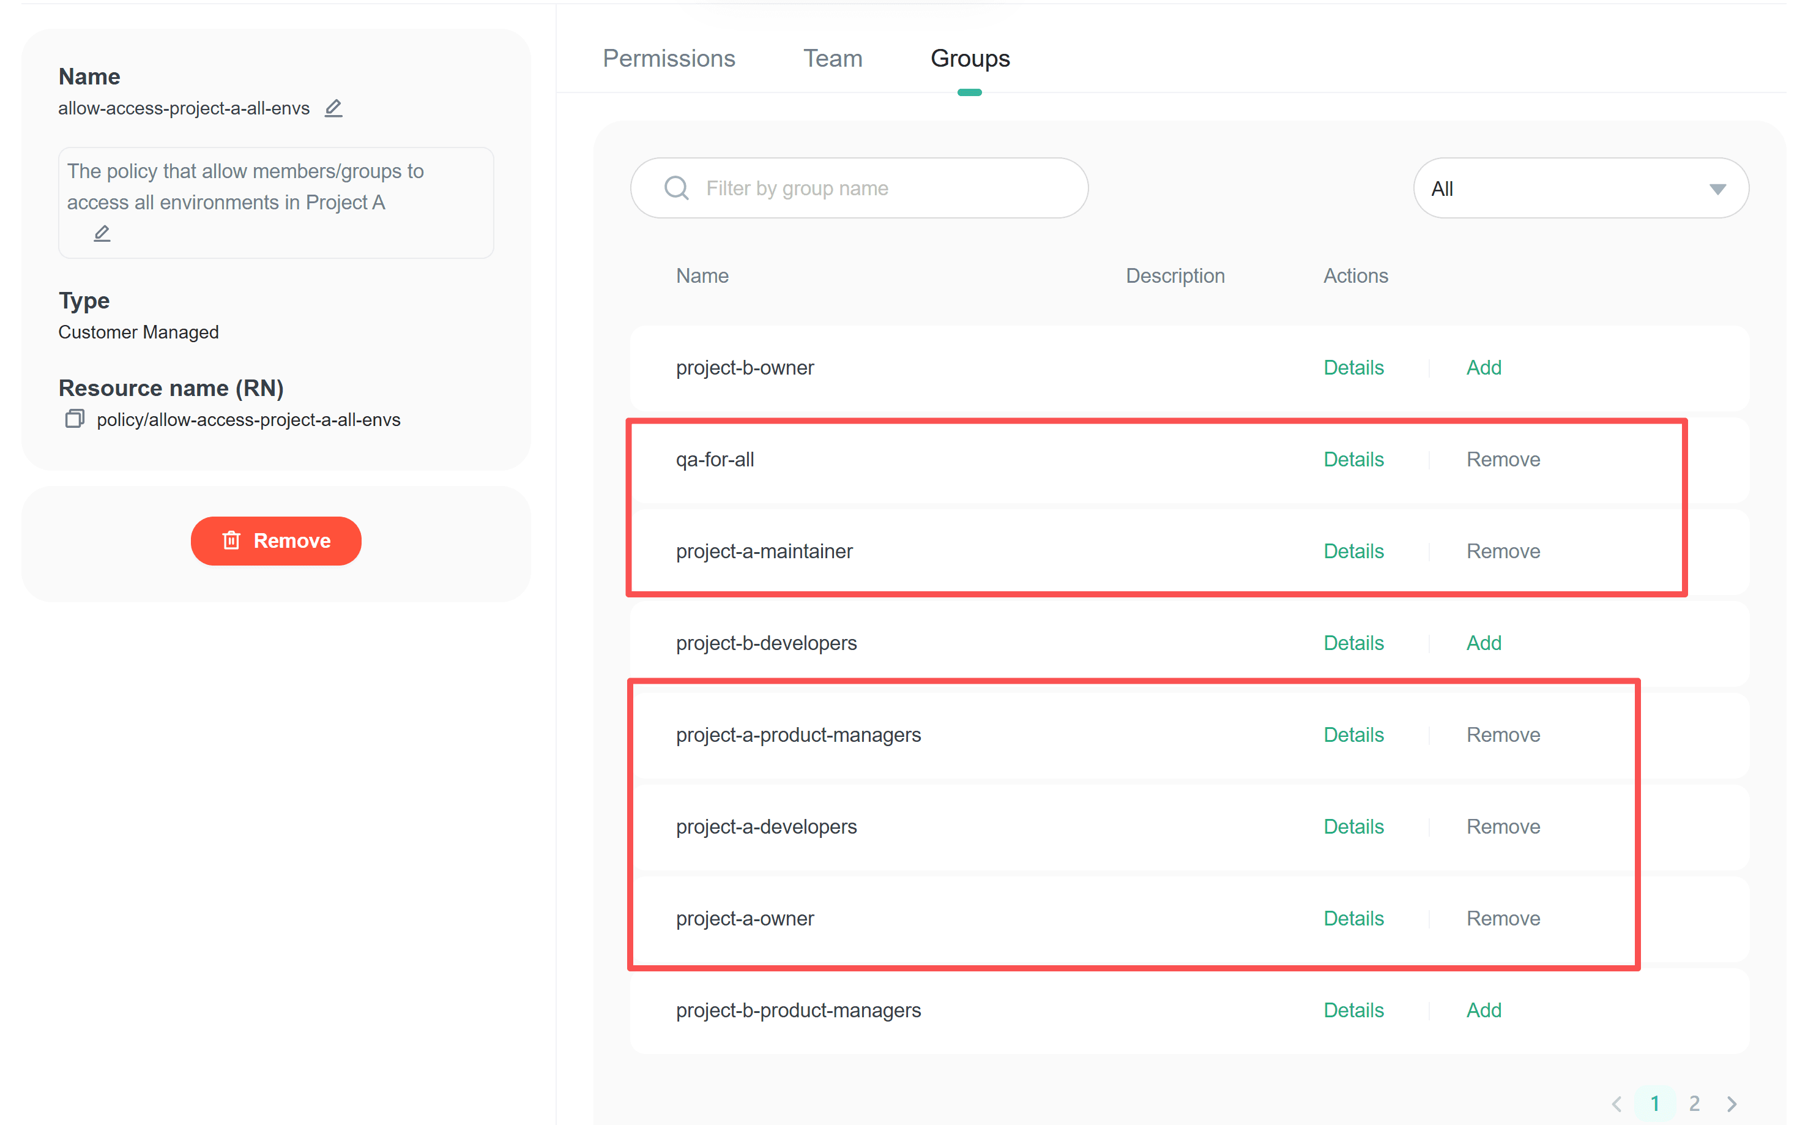The width and height of the screenshot is (1808, 1125).
Task: Remove qa-for-all group from policy
Action: point(1502,460)
